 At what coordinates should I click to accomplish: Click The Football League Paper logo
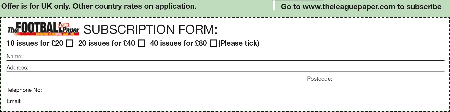click(43, 29)
